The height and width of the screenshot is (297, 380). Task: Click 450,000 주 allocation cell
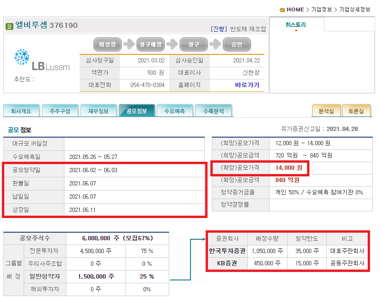(267, 263)
